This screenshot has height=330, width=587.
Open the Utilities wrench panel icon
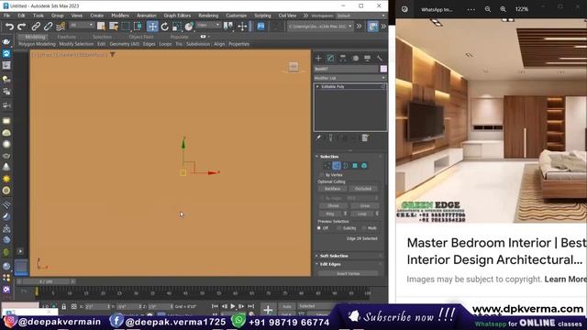tap(380, 58)
